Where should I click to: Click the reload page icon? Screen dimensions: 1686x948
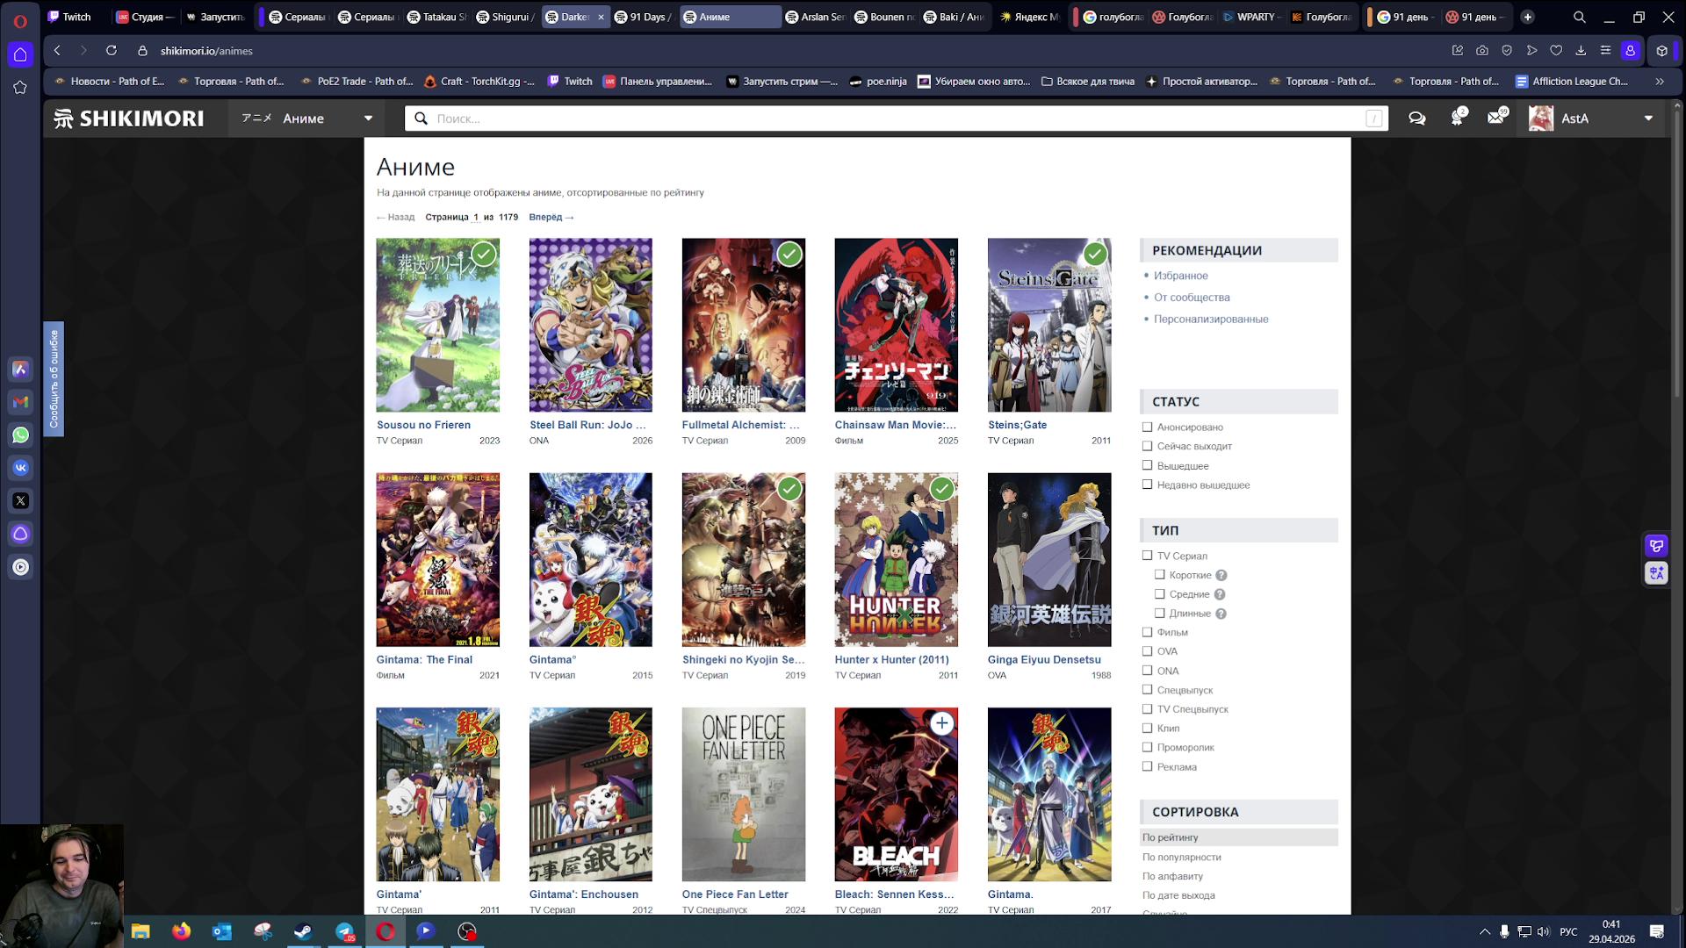point(112,51)
